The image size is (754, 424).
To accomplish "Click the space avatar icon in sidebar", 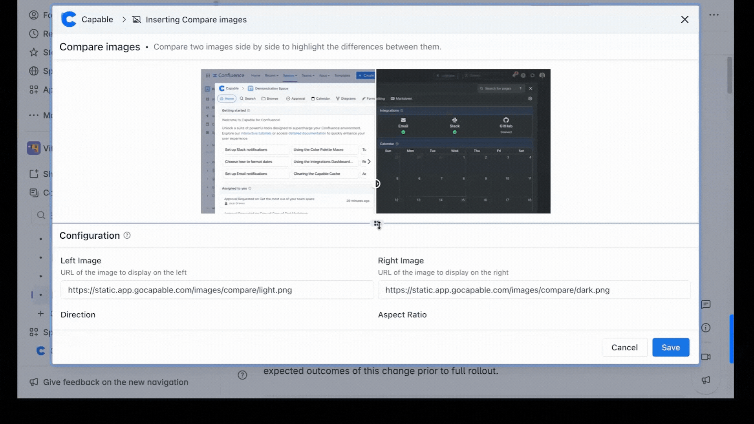I will click(x=34, y=148).
